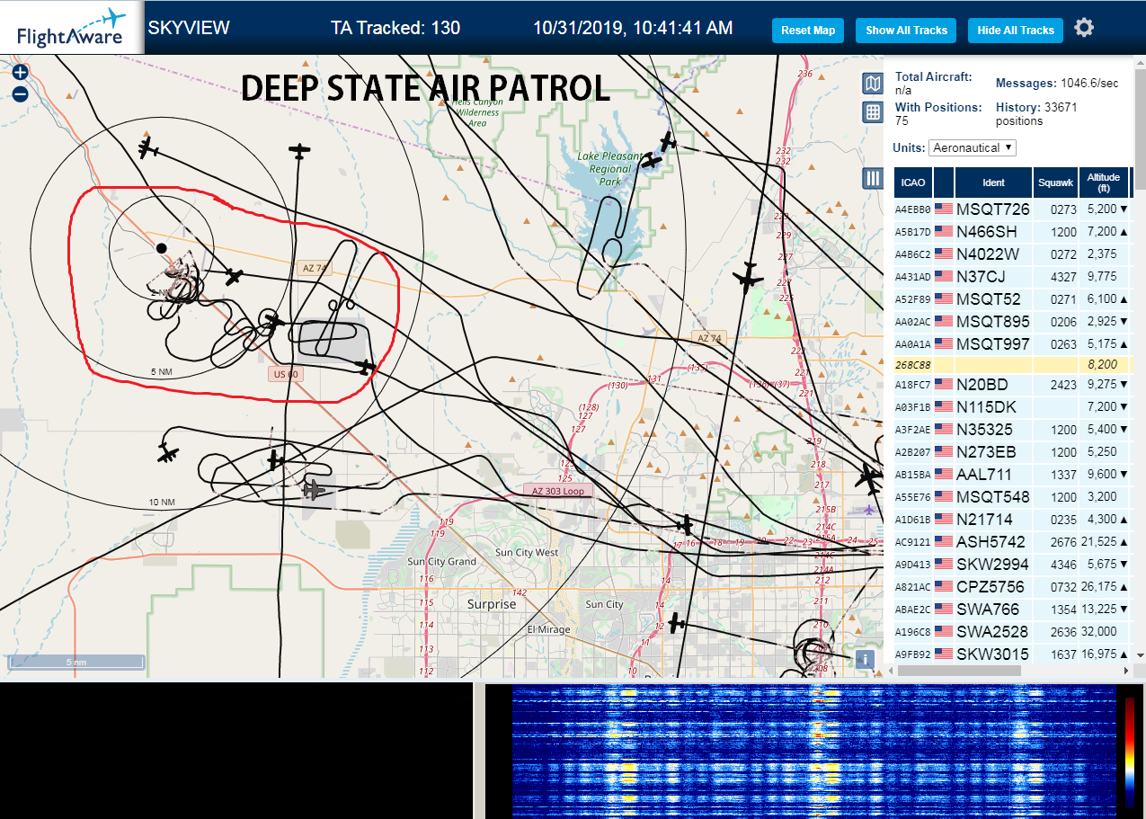Click the Show All Tracks button
The height and width of the screenshot is (819, 1146).
point(906,30)
